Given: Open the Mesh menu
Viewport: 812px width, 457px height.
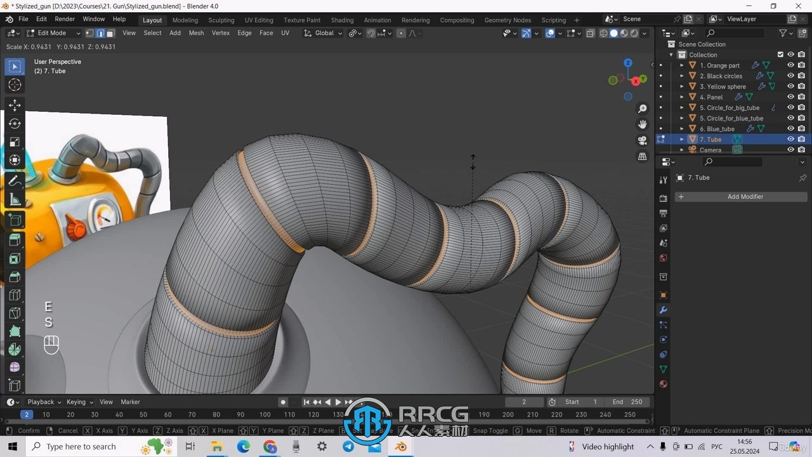Looking at the screenshot, I should click(x=196, y=33).
